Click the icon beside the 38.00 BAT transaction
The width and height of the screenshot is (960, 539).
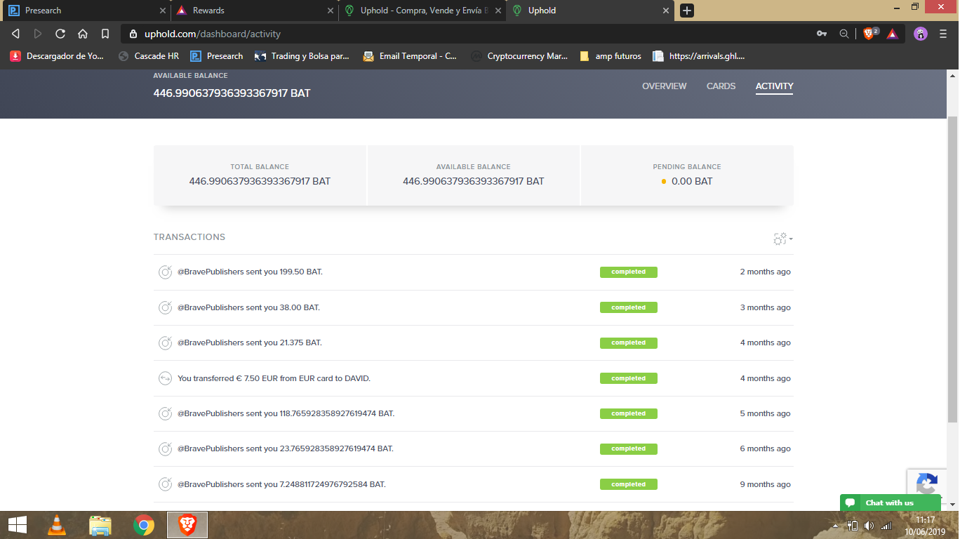[x=165, y=307]
